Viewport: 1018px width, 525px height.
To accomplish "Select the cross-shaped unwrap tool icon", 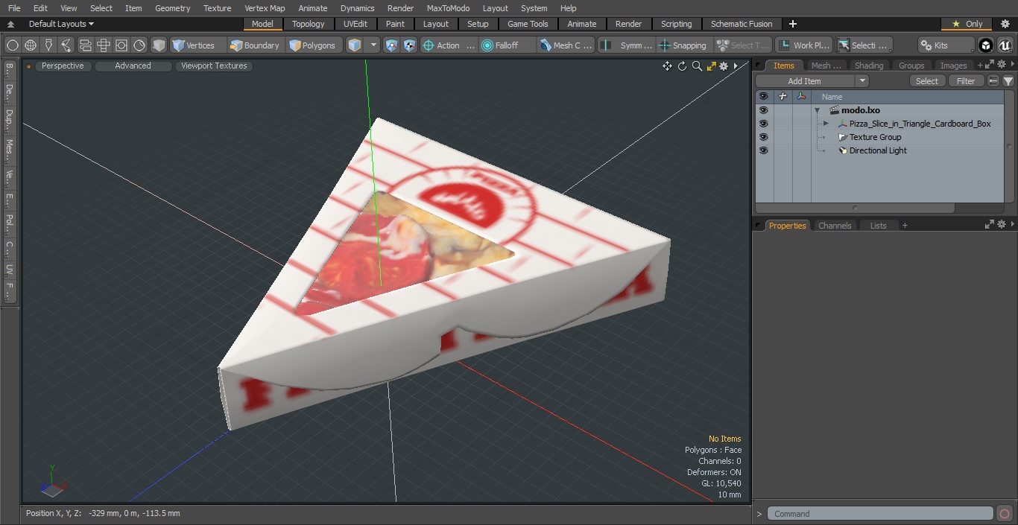I will [104, 45].
